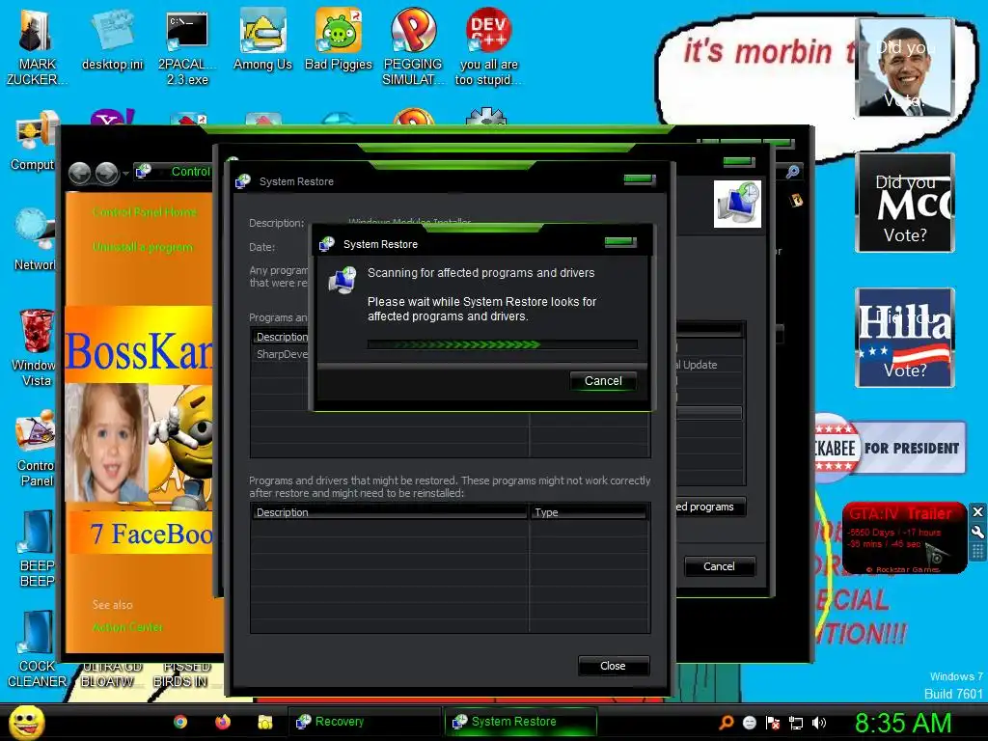Click the System Restore title icon of scanning dialog
Viewport: 988px width, 741px height.
[326, 244]
